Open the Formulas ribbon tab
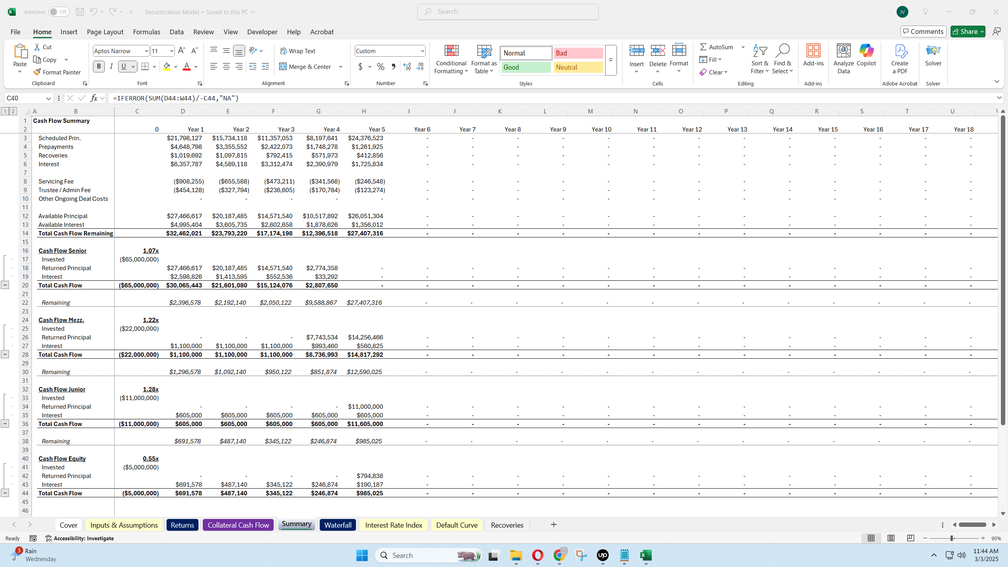 tap(146, 32)
